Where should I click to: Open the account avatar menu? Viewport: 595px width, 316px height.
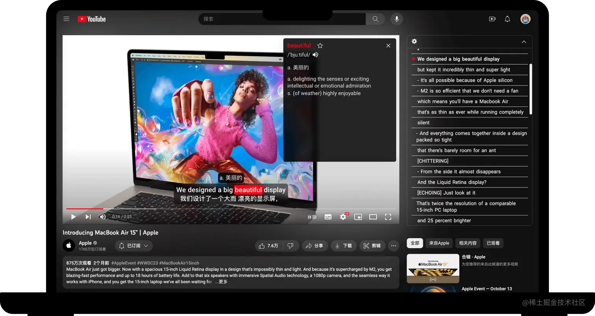525,19
